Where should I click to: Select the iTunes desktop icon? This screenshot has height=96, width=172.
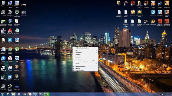[10, 68]
